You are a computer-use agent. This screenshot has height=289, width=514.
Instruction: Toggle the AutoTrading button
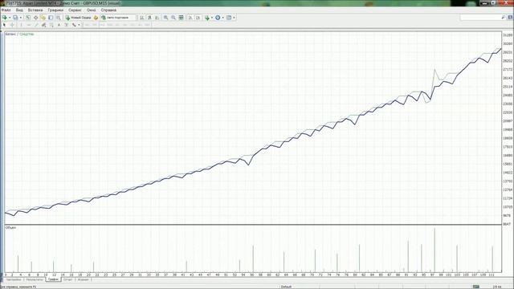point(118,18)
